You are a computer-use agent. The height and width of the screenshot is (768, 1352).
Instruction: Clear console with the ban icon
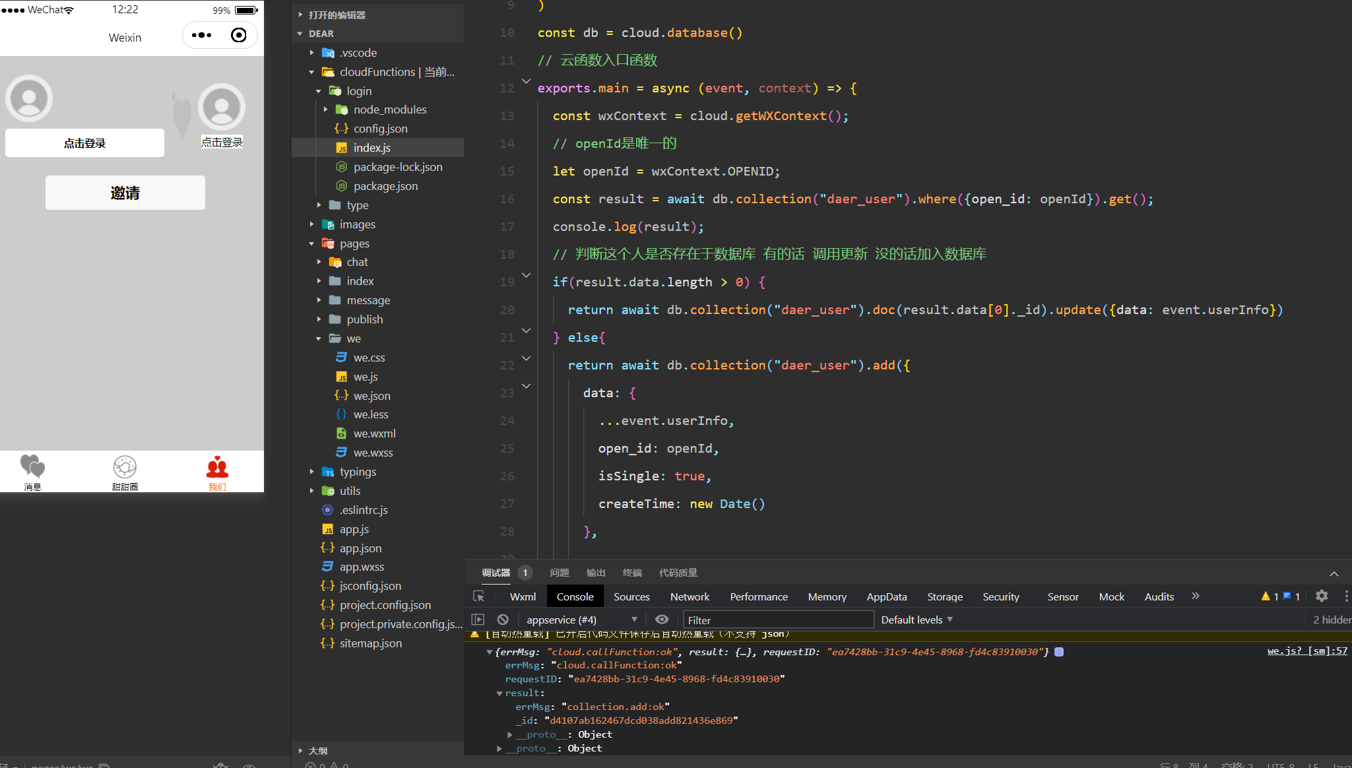503,620
